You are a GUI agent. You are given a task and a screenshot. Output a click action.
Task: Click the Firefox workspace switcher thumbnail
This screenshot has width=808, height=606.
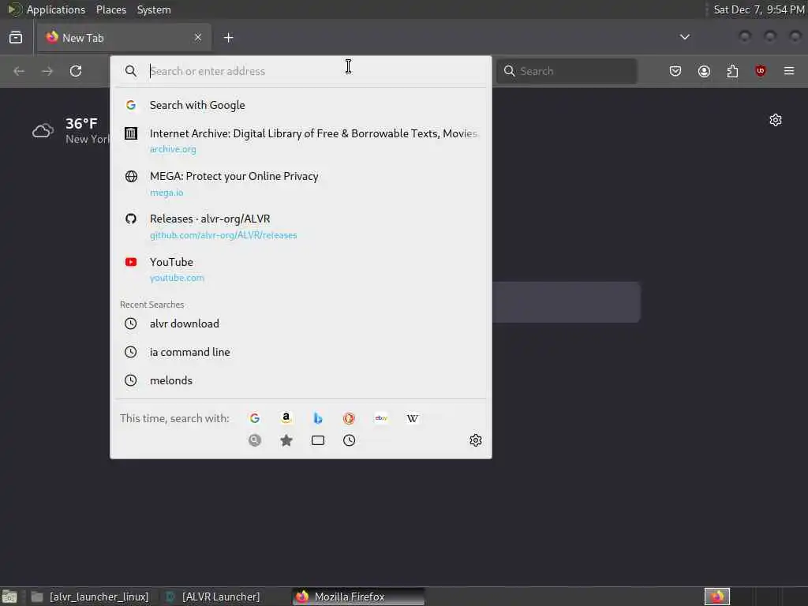(x=716, y=597)
